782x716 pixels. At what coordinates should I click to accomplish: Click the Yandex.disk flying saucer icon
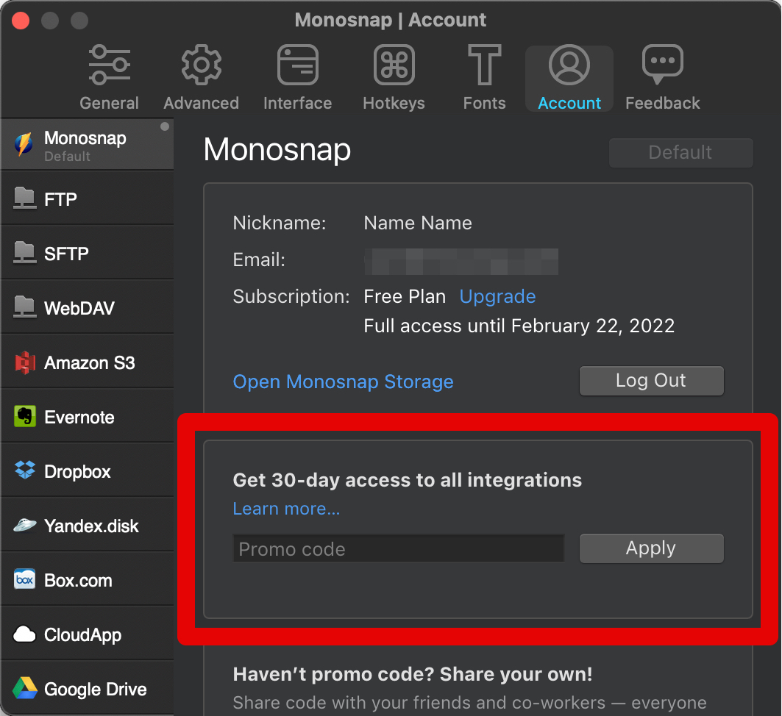coord(24,525)
